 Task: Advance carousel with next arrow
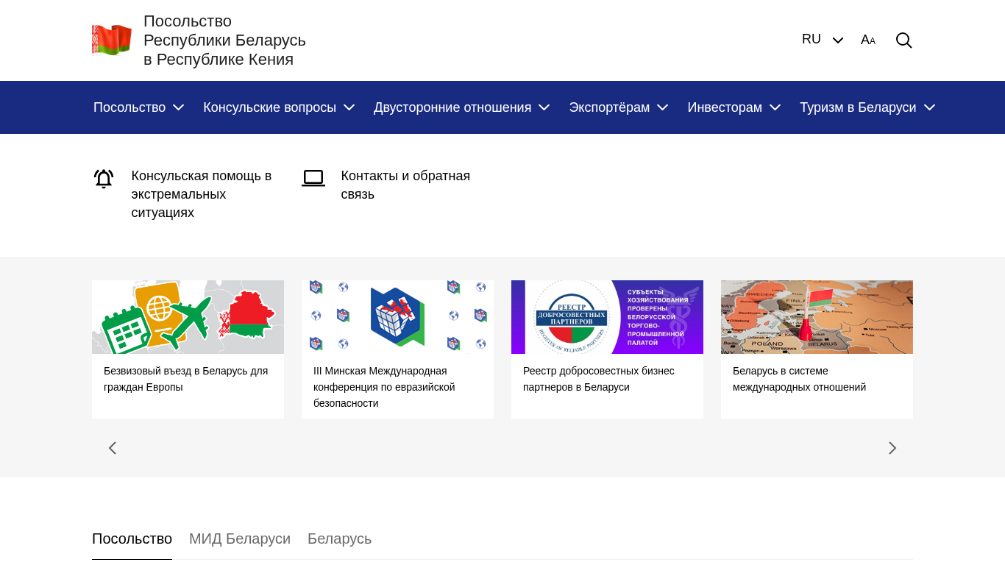[x=892, y=448]
